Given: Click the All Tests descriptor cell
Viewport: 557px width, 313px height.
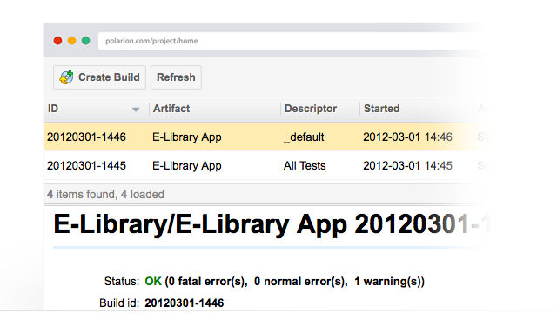Looking at the screenshot, I should tap(305, 166).
